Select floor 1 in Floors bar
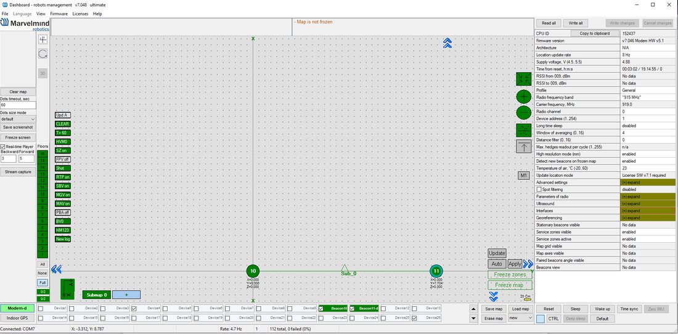Screen dimensions: 678x334 click(43, 255)
